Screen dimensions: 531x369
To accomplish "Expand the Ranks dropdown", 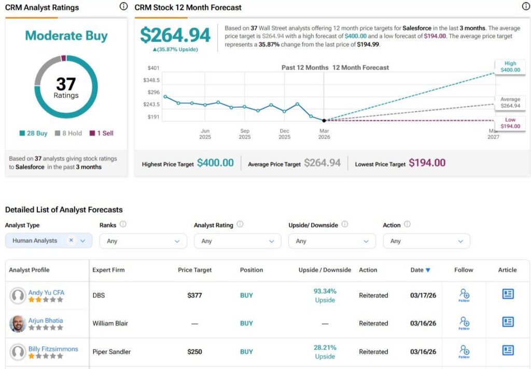I will click(143, 241).
